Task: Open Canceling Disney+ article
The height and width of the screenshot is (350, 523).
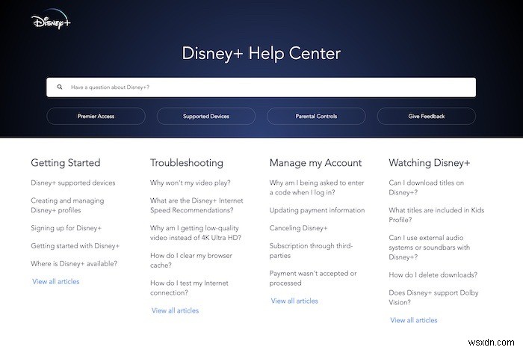Action: click(x=298, y=228)
